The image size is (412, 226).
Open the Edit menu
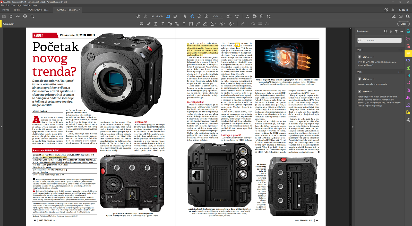[7, 5]
